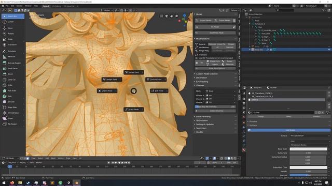The width and height of the screenshot is (332, 186).
Task: Select the Outline material slot
Action: pyautogui.click(x=287, y=100)
